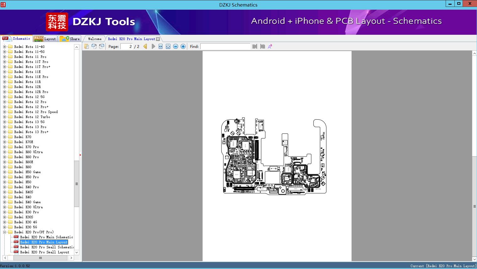The width and height of the screenshot is (477, 269).
Task: Click the fit width icon
Action: tap(161, 46)
